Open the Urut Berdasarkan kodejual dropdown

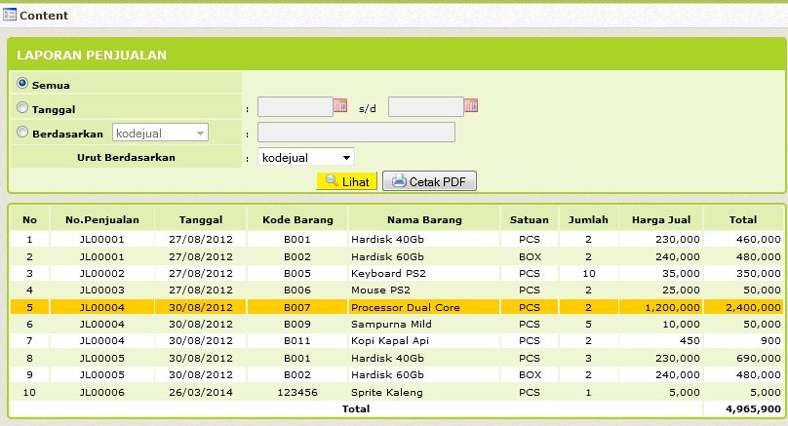click(x=305, y=157)
